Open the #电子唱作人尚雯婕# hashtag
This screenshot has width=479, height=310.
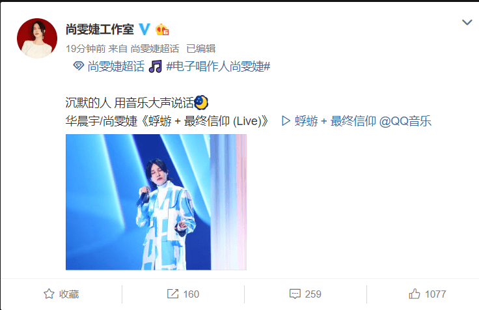[218, 66]
